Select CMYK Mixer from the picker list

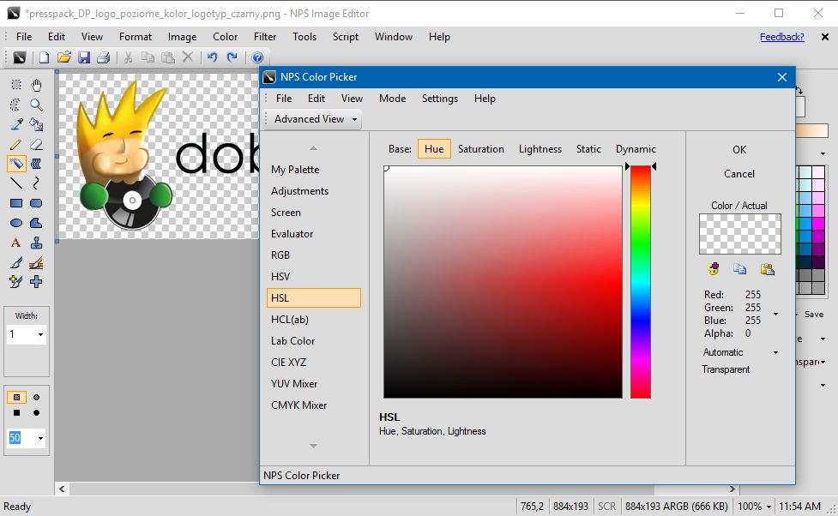point(298,405)
